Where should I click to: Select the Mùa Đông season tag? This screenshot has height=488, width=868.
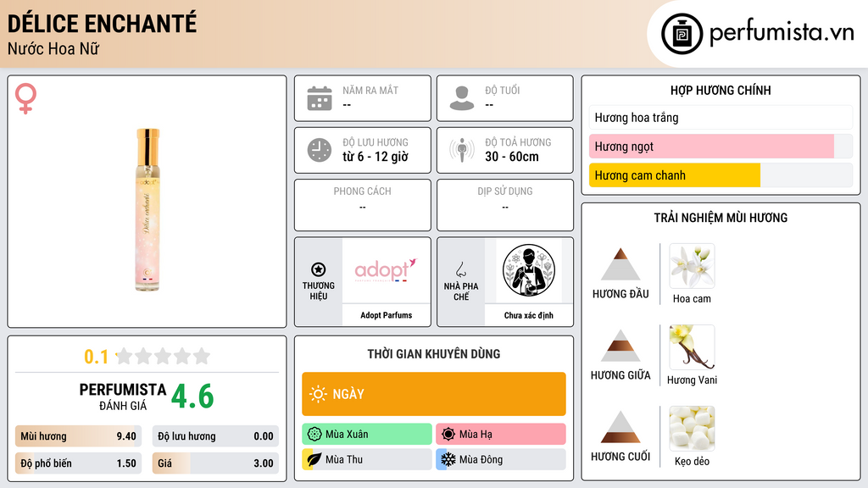click(501, 459)
